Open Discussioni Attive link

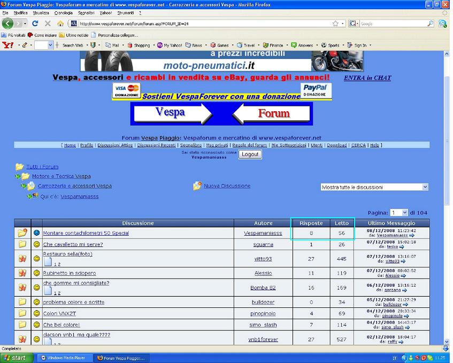pyautogui.click(x=115, y=145)
